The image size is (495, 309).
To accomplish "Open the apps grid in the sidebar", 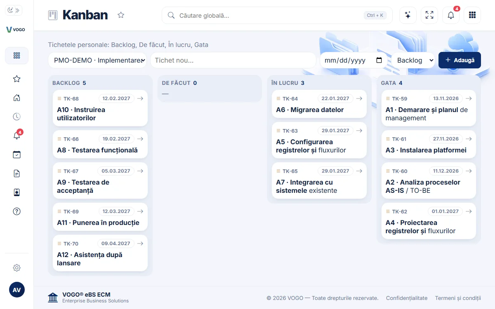I will pos(16,55).
